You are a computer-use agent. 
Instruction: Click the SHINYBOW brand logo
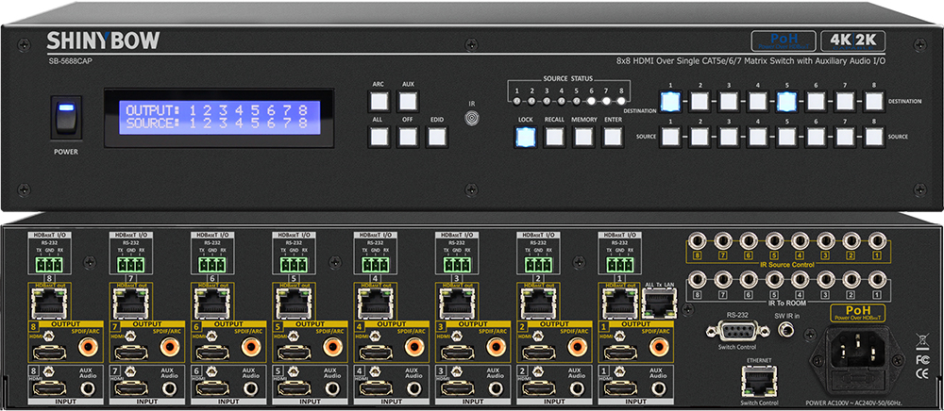click(x=103, y=41)
